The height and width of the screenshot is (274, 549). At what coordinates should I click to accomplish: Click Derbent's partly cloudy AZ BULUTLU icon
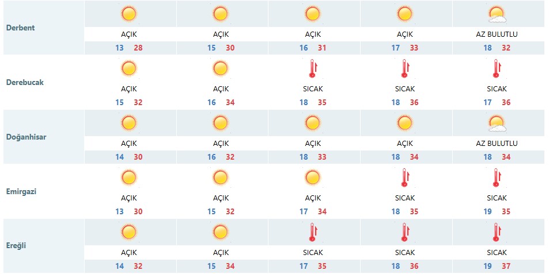coord(497,14)
